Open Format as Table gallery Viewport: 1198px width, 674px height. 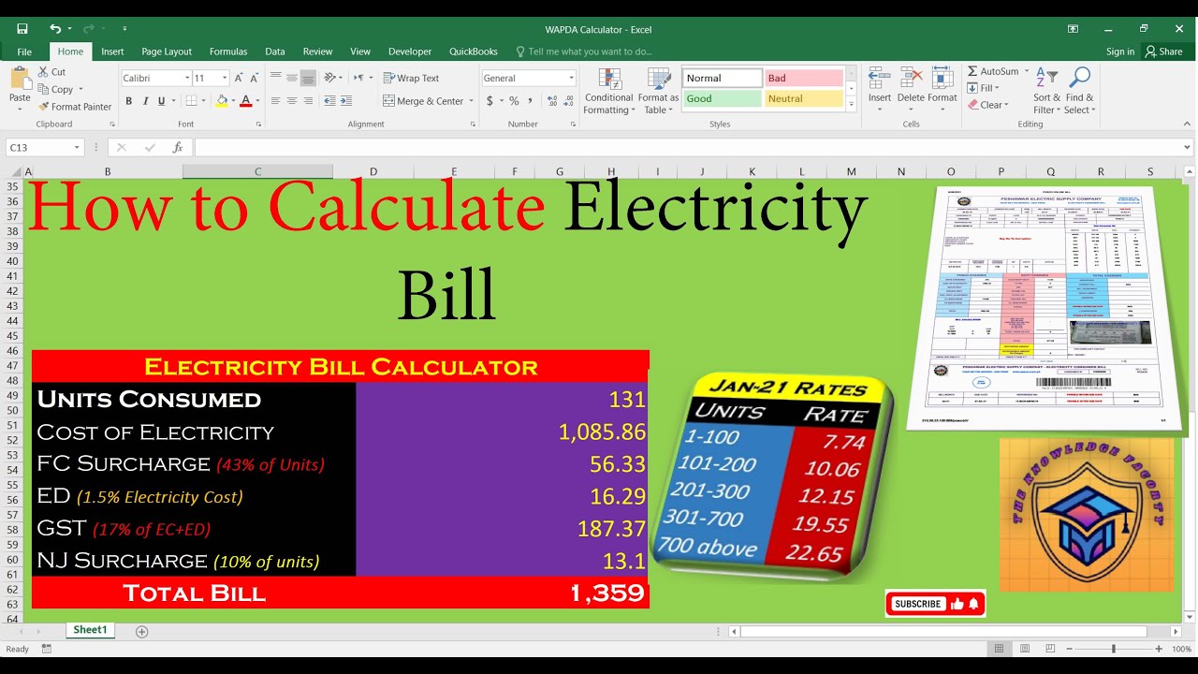658,92
